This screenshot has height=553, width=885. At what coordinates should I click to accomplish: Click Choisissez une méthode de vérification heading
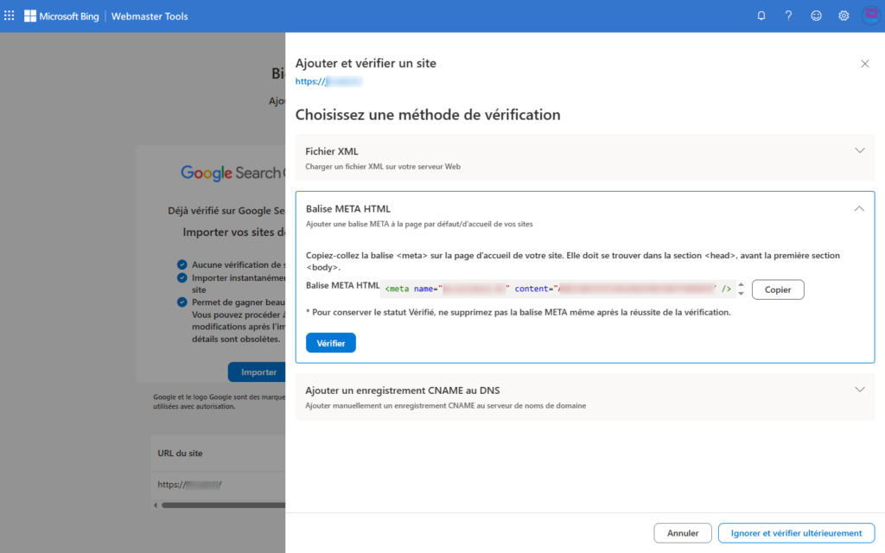tap(428, 115)
